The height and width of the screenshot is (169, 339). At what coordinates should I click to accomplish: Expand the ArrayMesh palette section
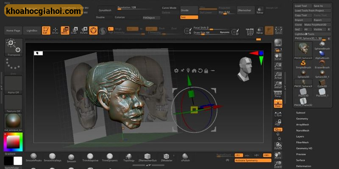[303, 125]
